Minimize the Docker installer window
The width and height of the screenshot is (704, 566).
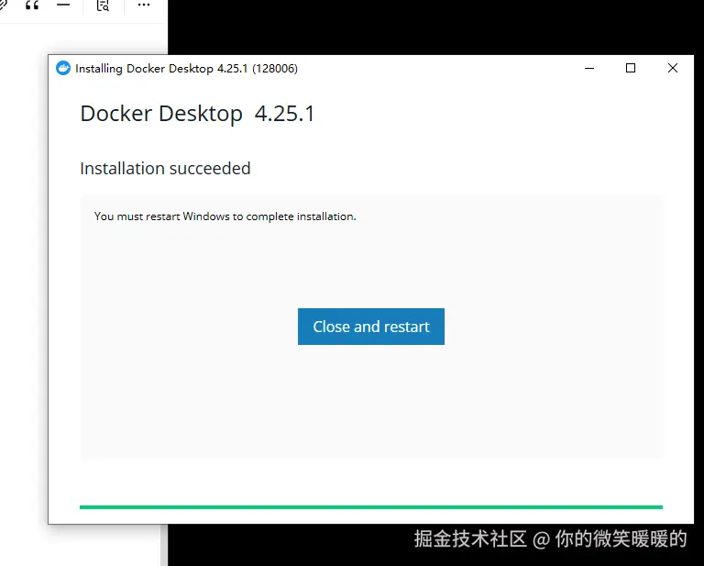coord(589,68)
